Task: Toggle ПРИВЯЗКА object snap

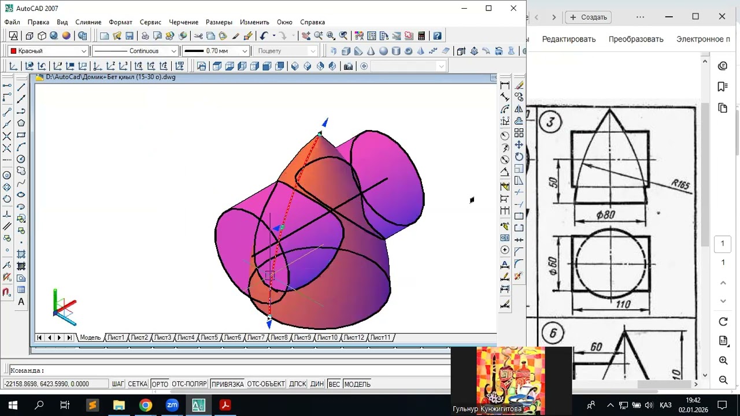Action: tap(227, 384)
